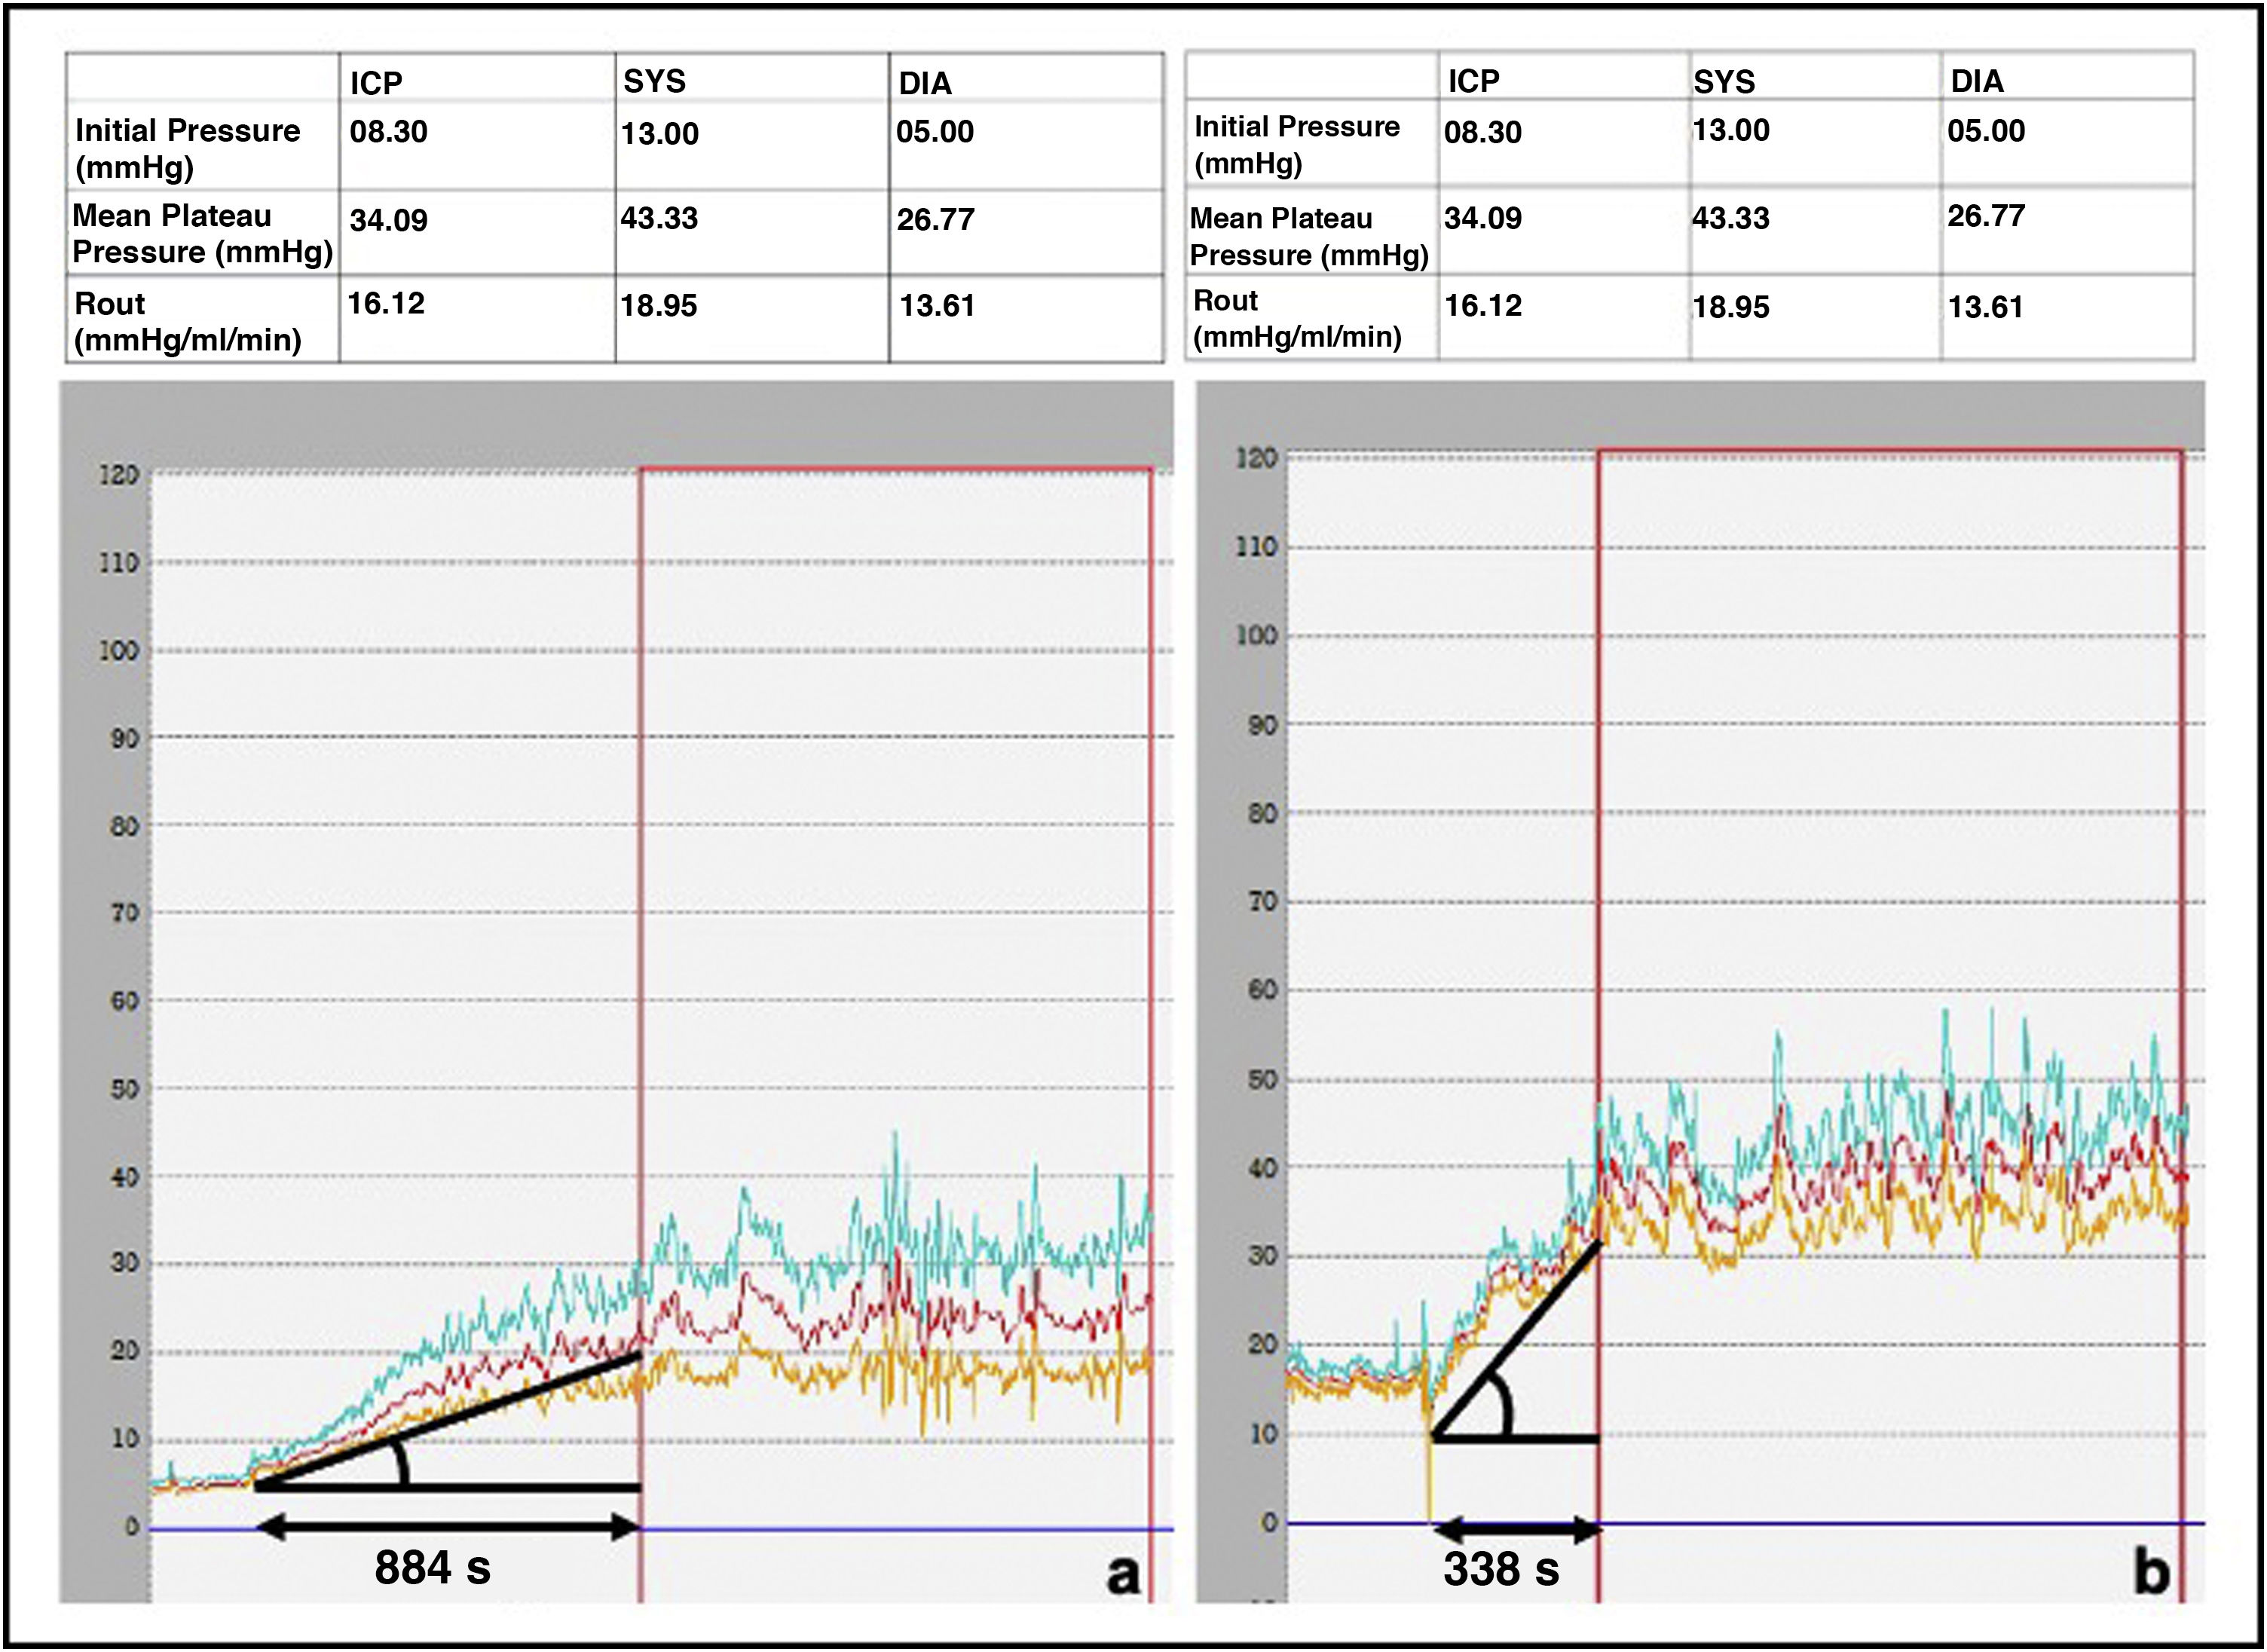Screen dimensions: 2267x1652
Task: Click the 60 y-axis label in right chart
Action: click(1263, 990)
